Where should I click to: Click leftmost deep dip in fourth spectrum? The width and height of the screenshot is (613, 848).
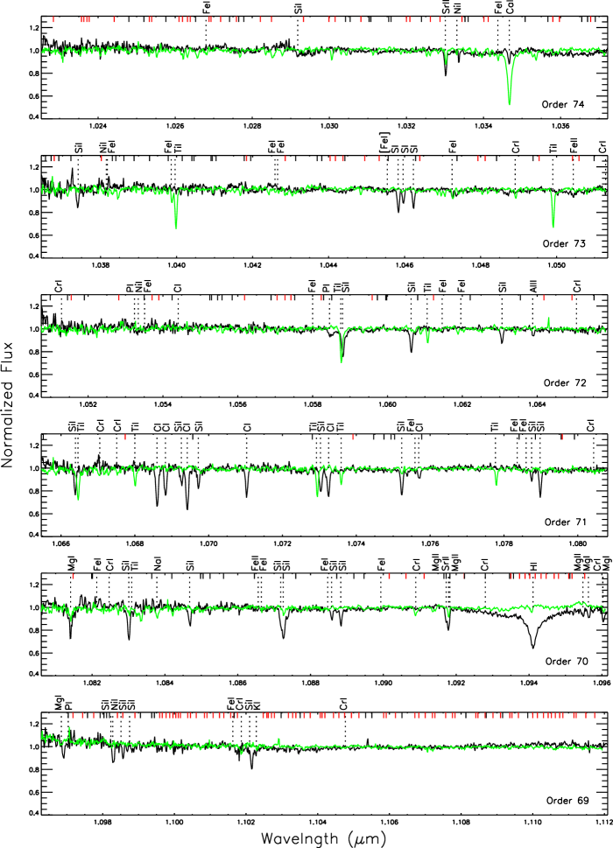point(78,496)
